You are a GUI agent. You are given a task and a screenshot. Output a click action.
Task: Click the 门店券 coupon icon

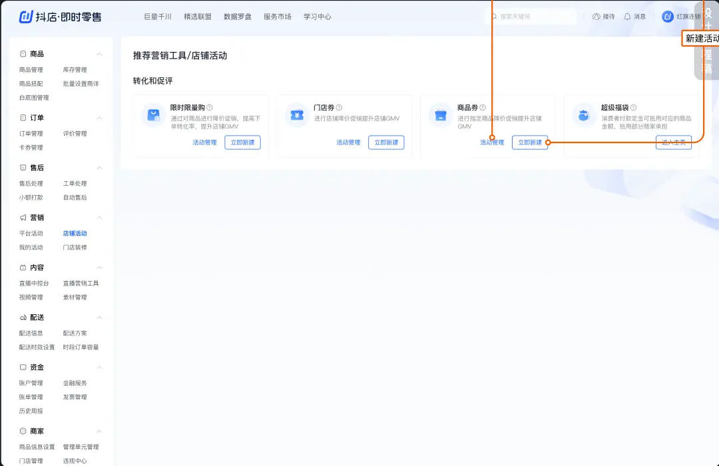297,115
